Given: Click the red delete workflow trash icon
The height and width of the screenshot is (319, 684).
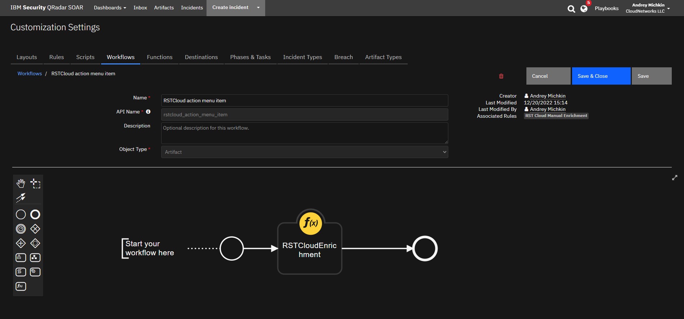Looking at the screenshot, I should point(501,76).
